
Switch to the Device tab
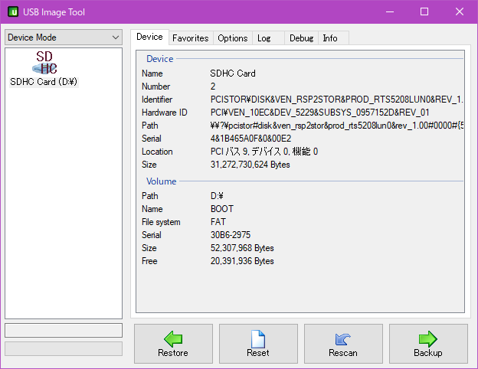[x=149, y=37]
